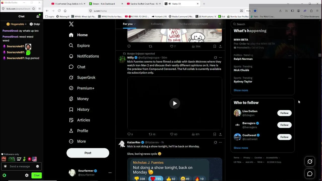322x181 pixels.
Task: Go to browser home page
Action: click(x=65, y=11)
